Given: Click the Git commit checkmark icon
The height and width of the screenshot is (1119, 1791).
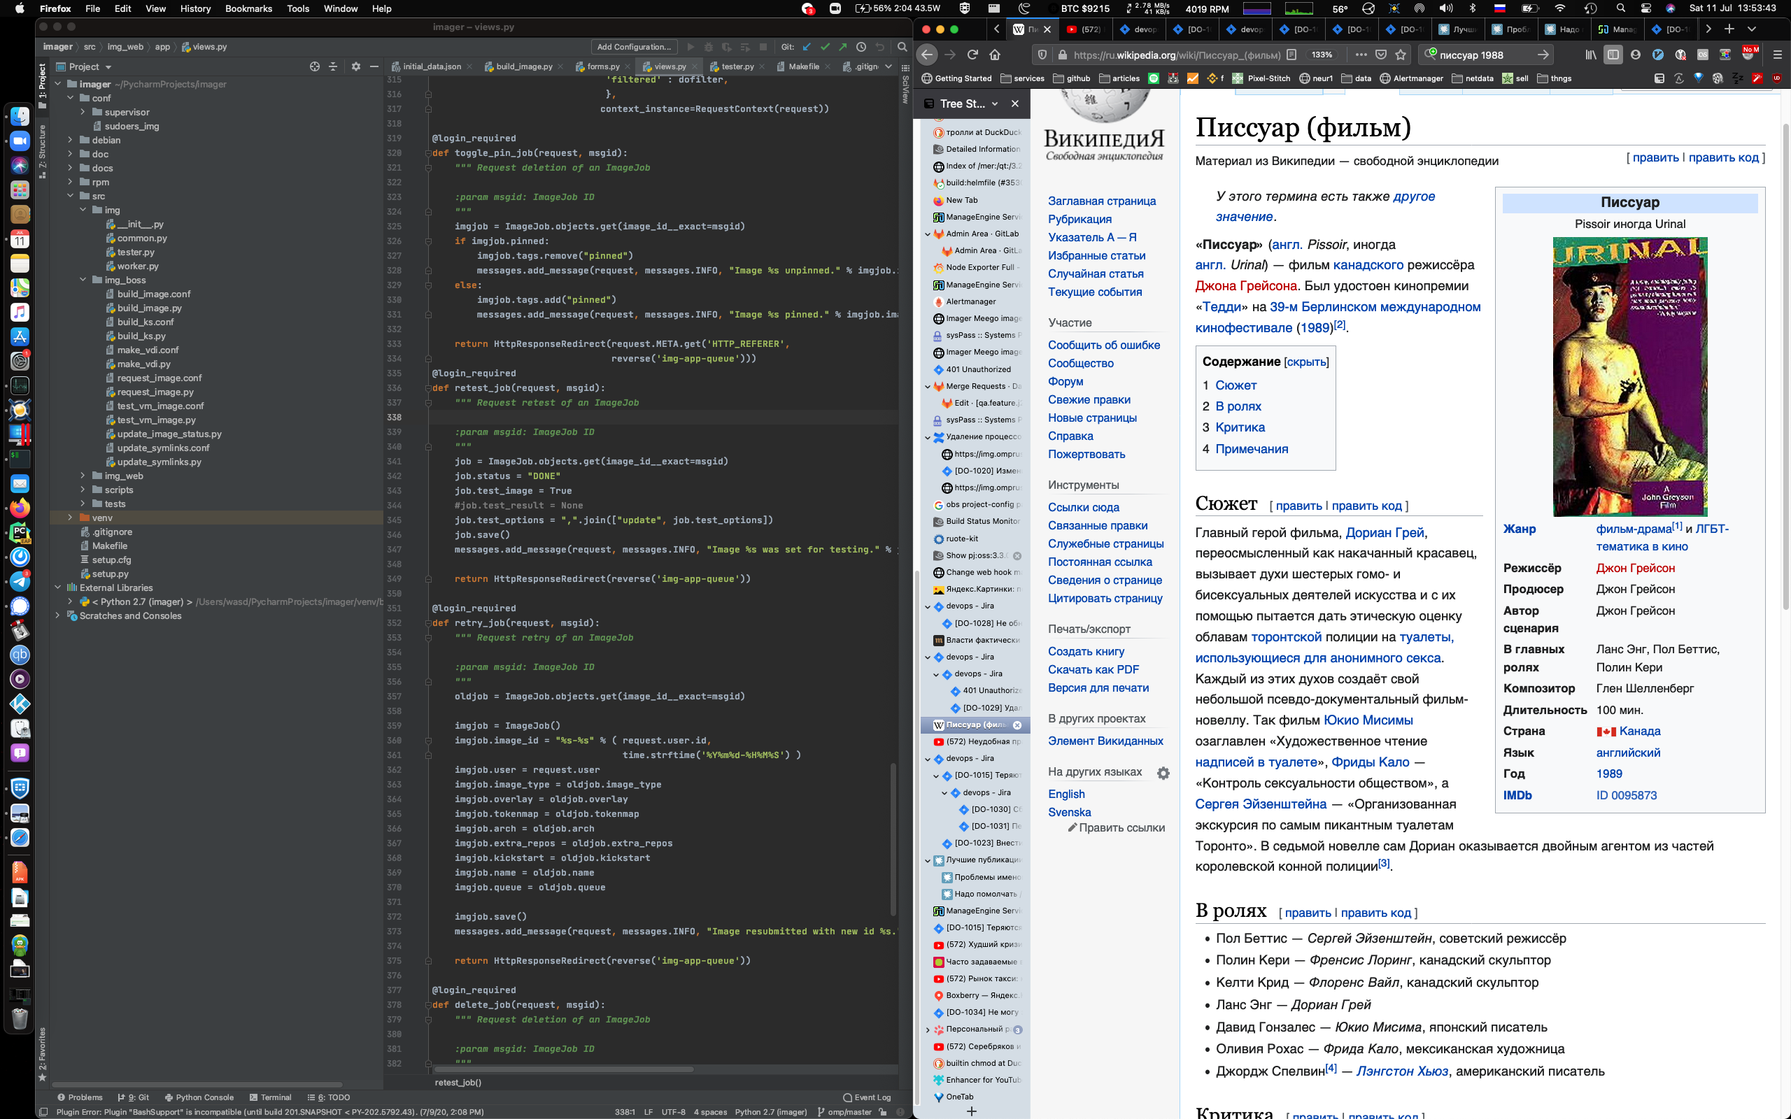Looking at the screenshot, I should pyautogui.click(x=824, y=47).
